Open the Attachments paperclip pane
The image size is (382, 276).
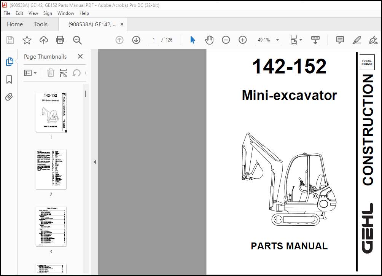pyautogui.click(x=9, y=97)
